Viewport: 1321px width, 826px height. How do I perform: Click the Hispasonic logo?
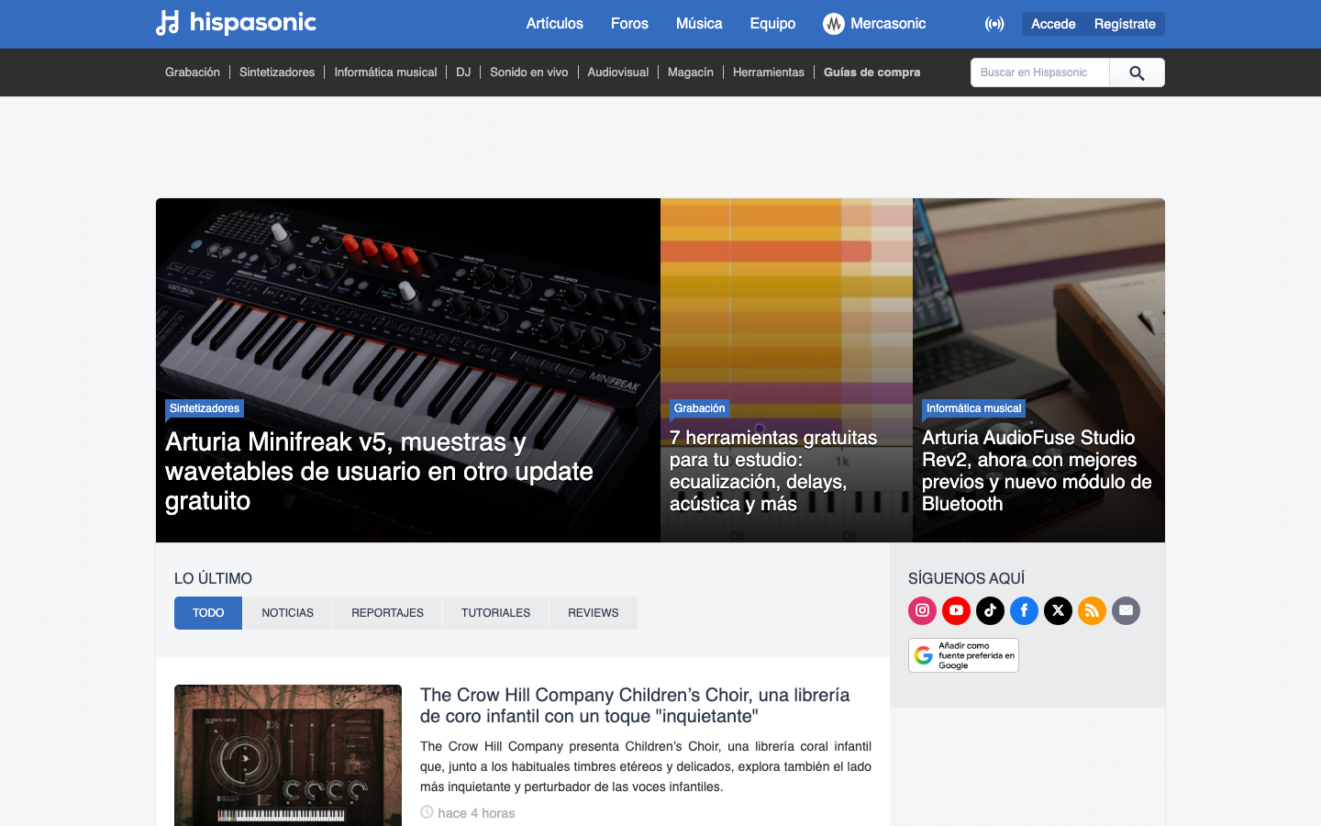[x=236, y=23]
